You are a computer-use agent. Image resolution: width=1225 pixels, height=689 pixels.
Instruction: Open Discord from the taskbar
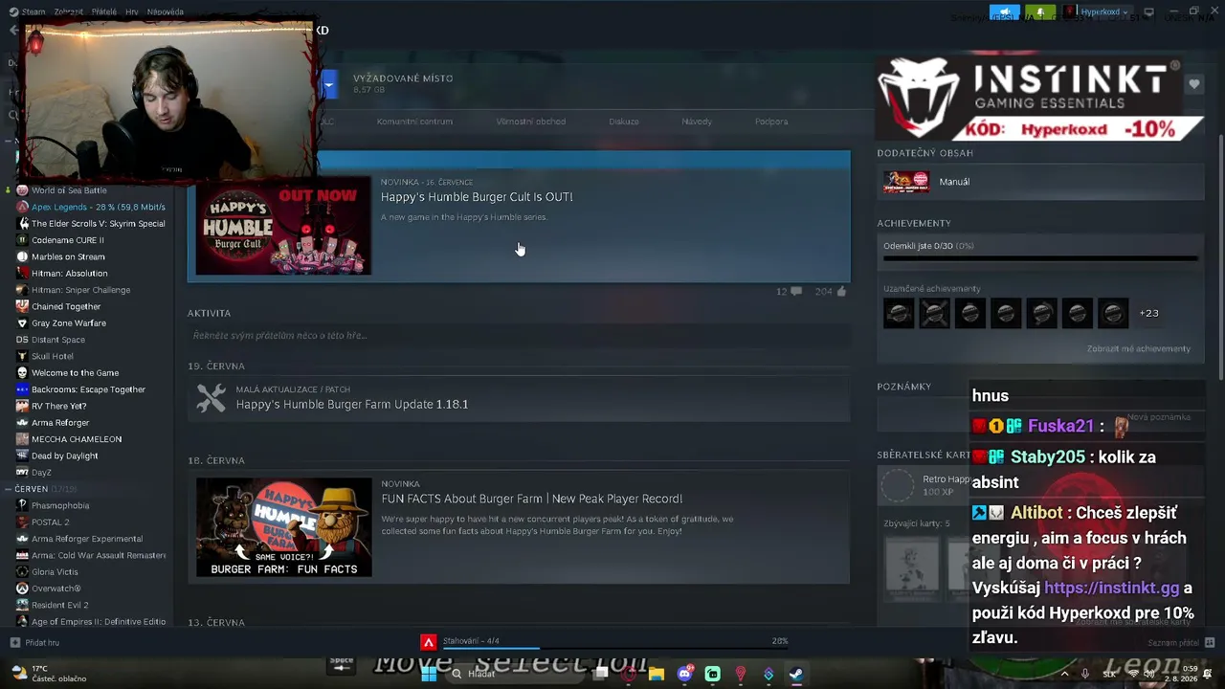coord(684,674)
